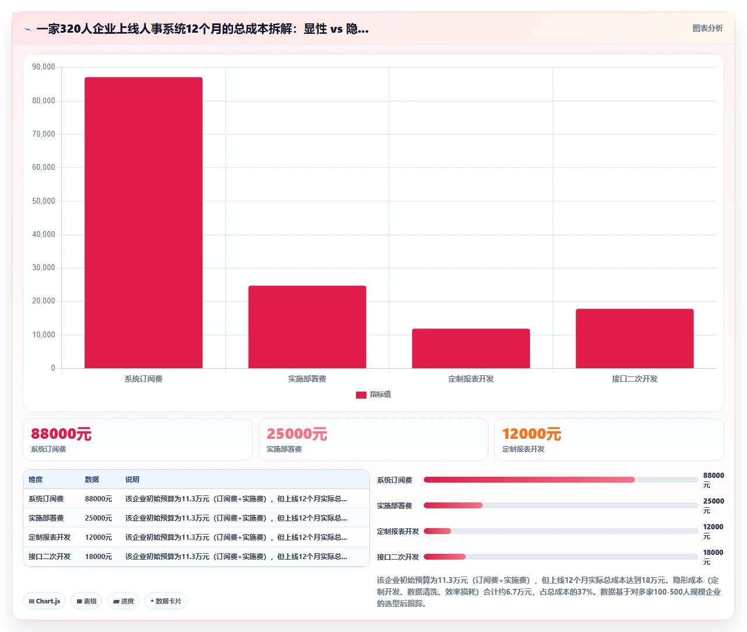Click the 进度 tag chip
The width and height of the screenshot is (747, 632).
point(123,601)
